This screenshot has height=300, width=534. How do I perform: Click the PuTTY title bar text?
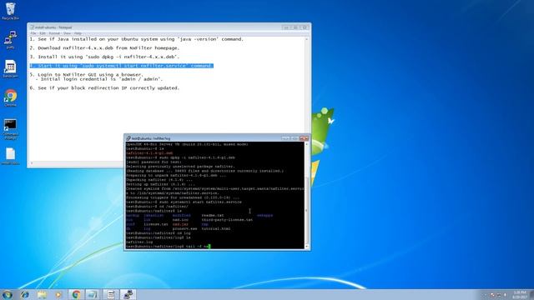[151, 138]
